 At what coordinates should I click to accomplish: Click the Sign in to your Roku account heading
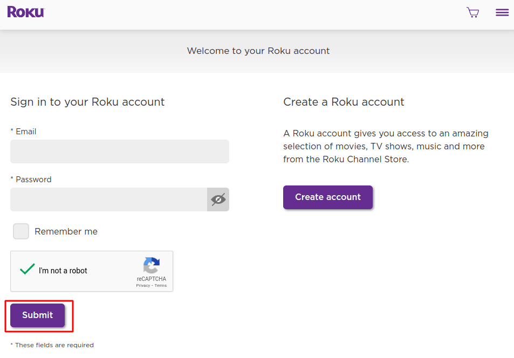(87, 102)
